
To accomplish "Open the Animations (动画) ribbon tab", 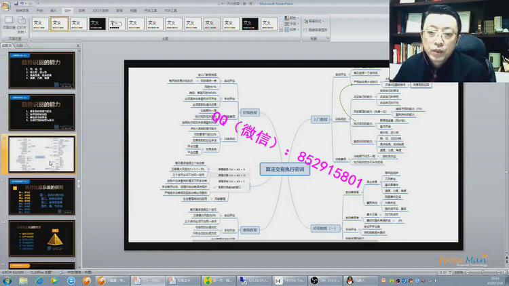I will pos(82,12).
